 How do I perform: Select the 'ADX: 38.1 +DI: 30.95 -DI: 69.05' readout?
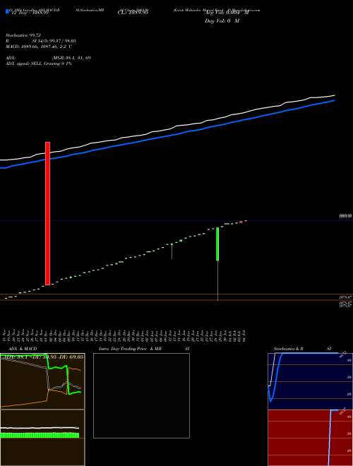tap(42, 357)
